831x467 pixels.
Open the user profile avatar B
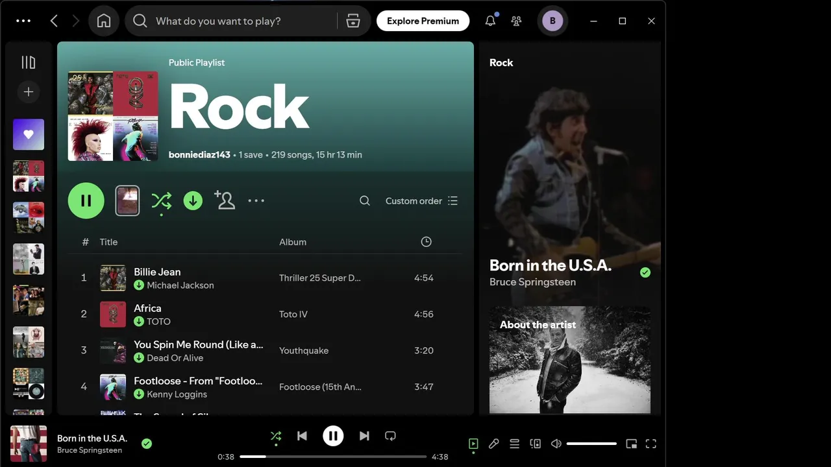pyautogui.click(x=552, y=21)
